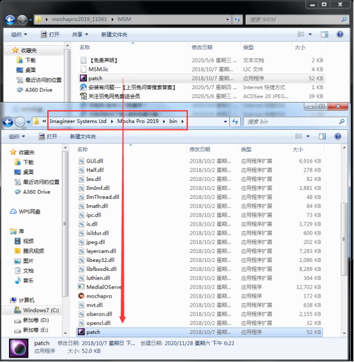The width and height of the screenshot is (354, 362).
Task: Click the bin breadcrumb in address bar
Action: (x=173, y=121)
